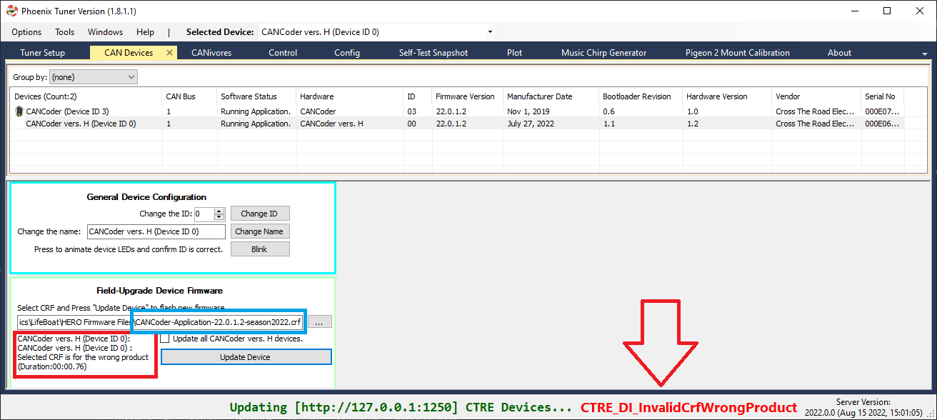Open the Options menu
937x420 pixels.
pyautogui.click(x=26, y=32)
